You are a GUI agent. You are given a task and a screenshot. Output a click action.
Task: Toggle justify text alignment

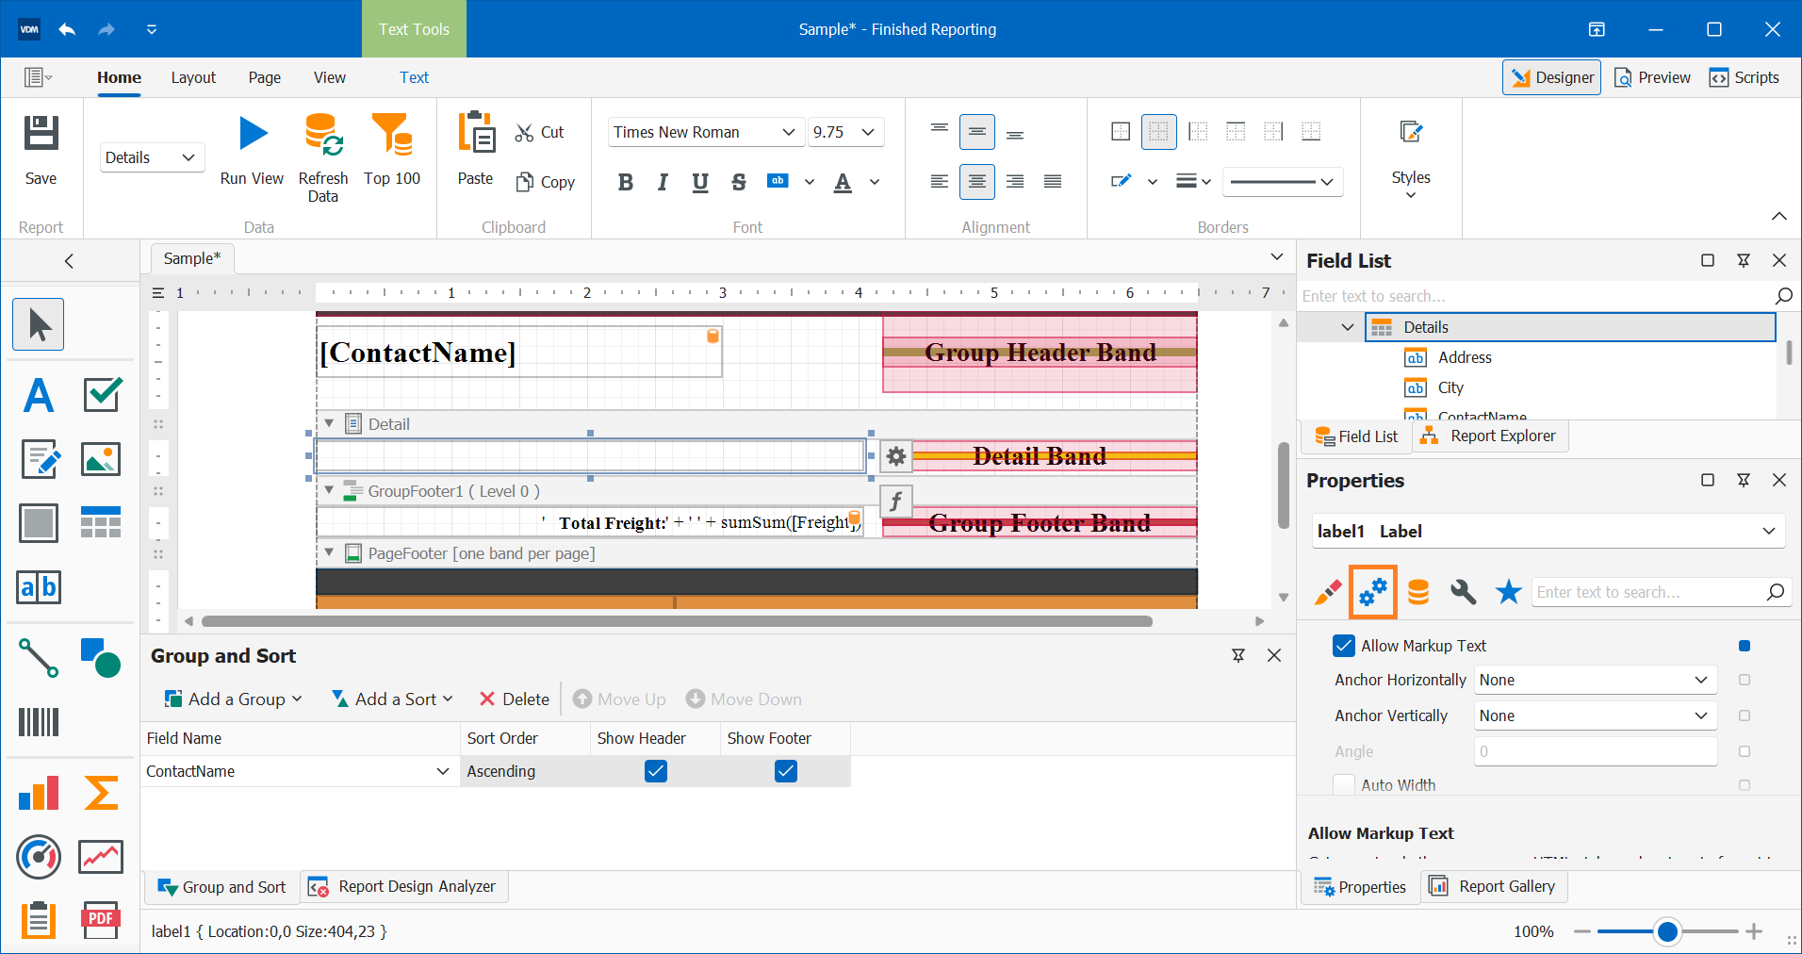pos(1053,181)
